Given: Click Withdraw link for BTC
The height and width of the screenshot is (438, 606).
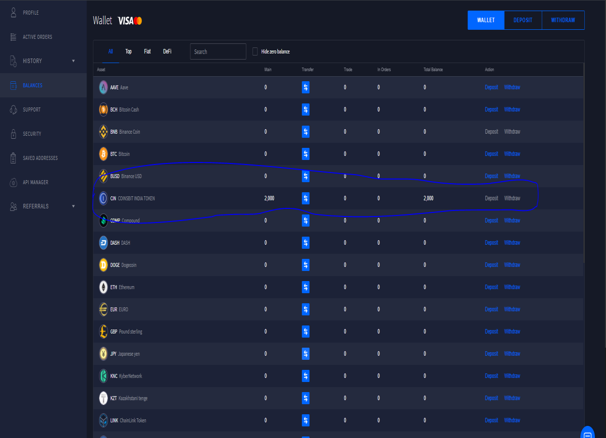Looking at the screenshot, I should coord(512,154).
